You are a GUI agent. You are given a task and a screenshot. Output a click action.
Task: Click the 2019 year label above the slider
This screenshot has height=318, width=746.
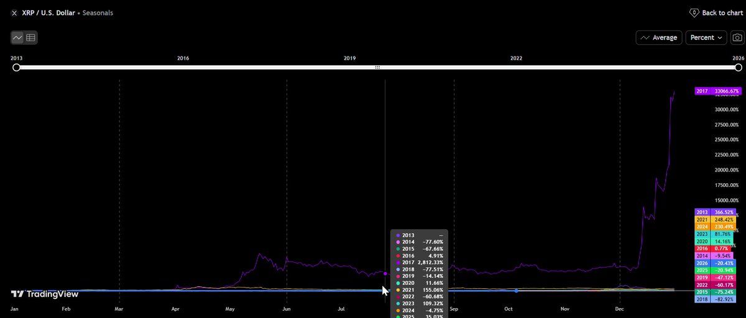pyautogui.click(x=349, y=58)
